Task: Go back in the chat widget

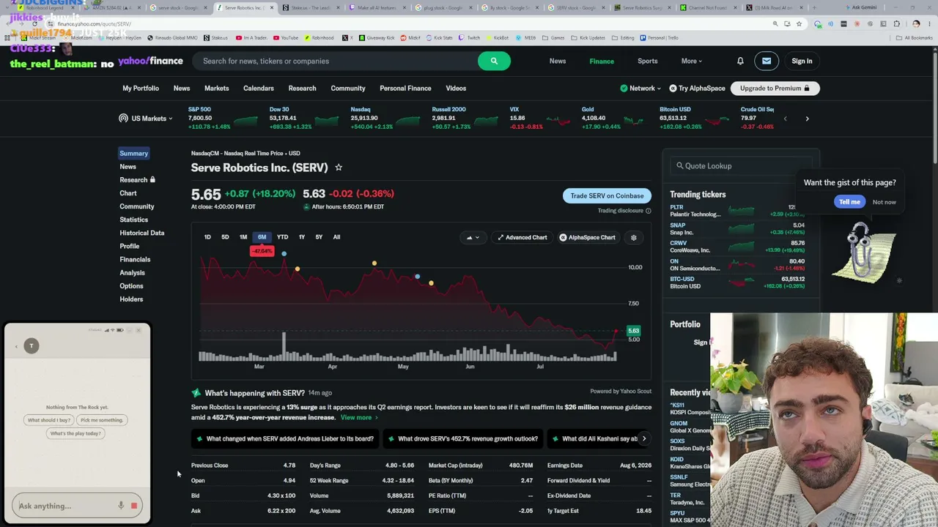Action: click(16, 345)
